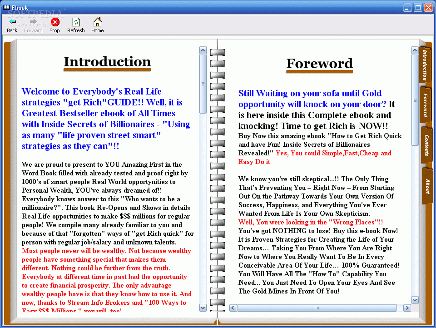Minimize the Ebook window
Screen dimensions: 436x328
[x=407, y=8]
